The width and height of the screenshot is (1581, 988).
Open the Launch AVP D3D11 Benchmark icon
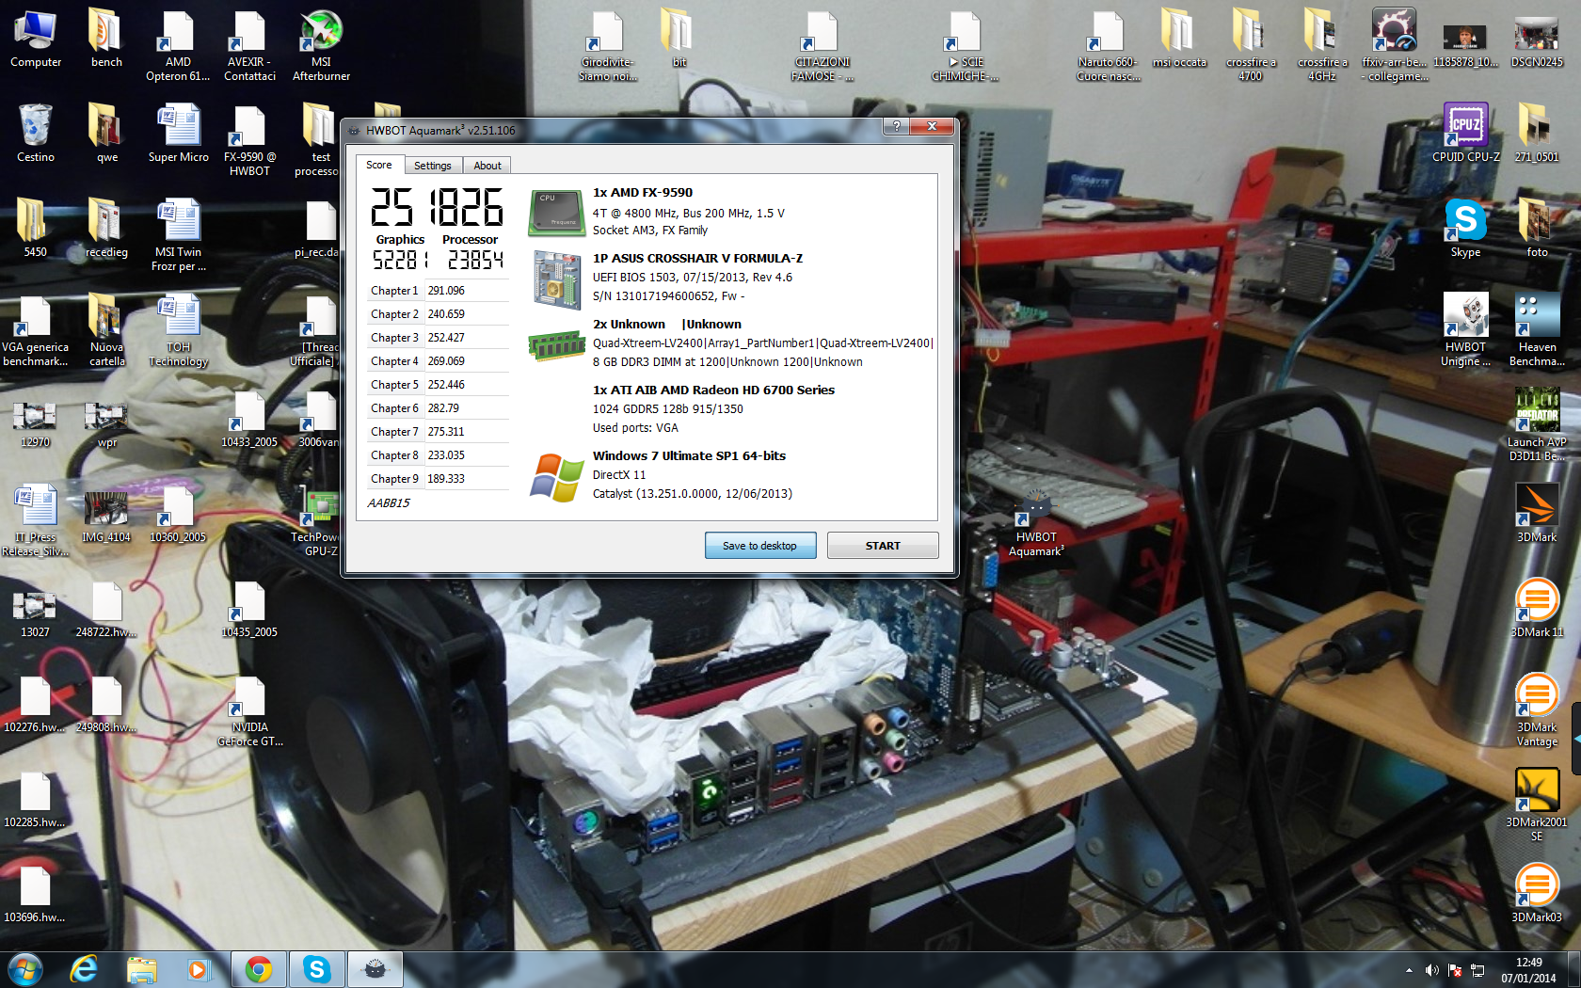(x=1537, y=424)
